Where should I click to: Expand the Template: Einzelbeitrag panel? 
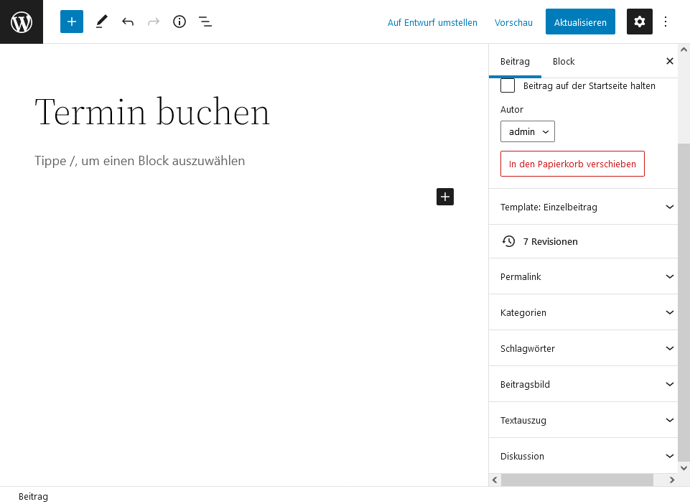(583, 207)
